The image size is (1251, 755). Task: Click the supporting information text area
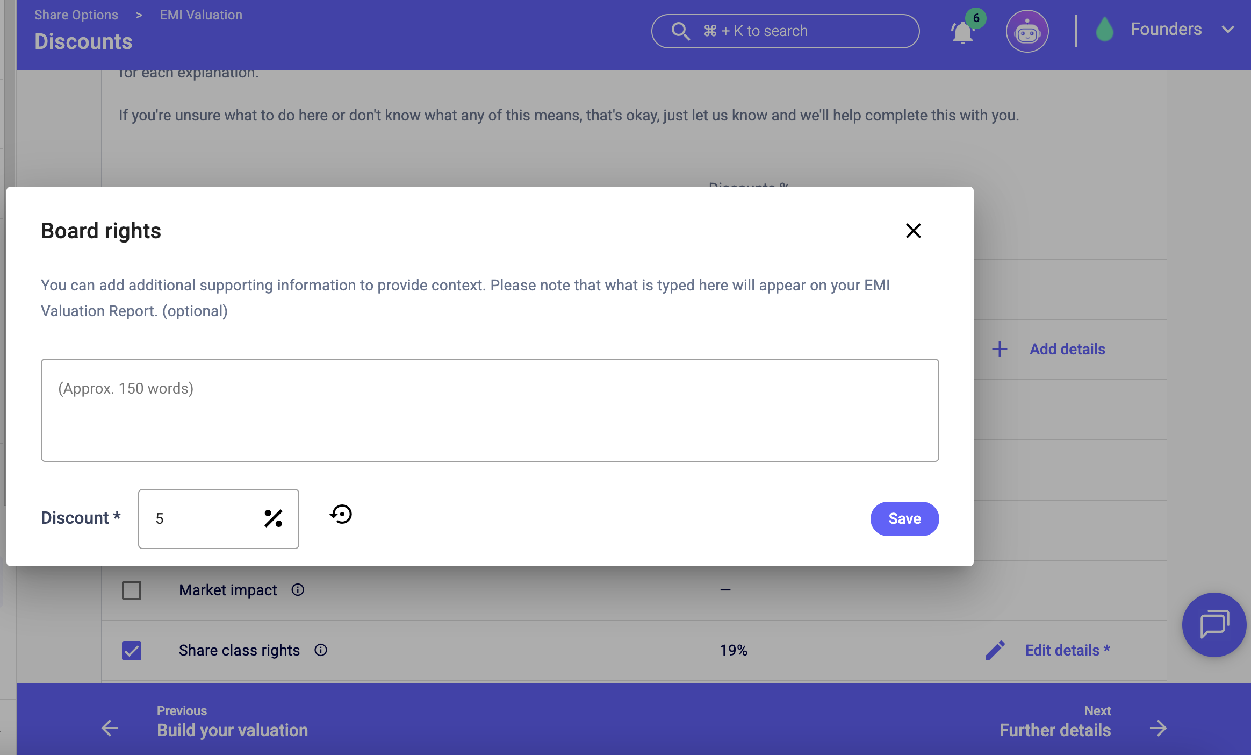(x=490, y=410)
